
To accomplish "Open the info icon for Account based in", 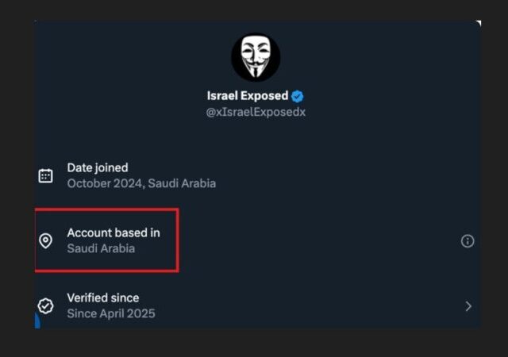I will coord(468,240).
